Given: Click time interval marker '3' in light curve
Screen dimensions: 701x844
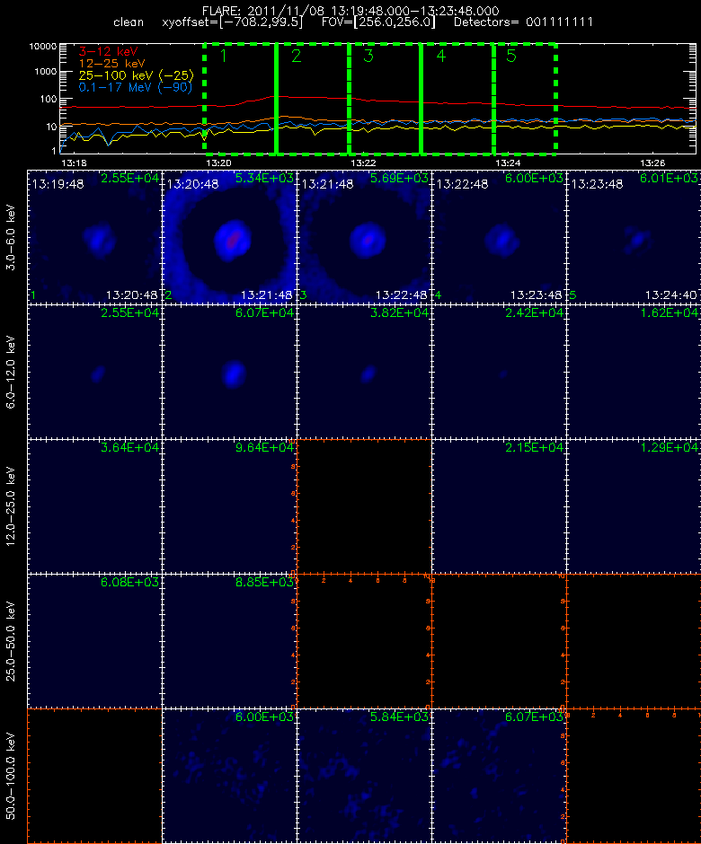Looking at the screenshot, I should coord(368,56).
